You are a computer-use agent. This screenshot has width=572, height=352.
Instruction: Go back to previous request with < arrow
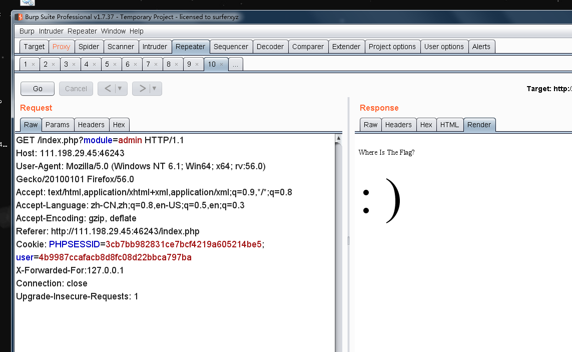point(108,89)
